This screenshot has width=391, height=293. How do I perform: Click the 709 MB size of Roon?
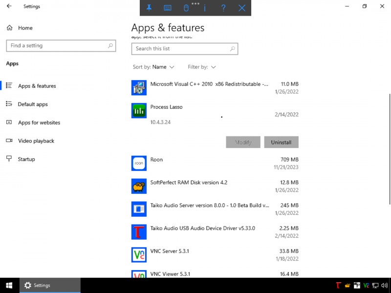pos(289,160)
